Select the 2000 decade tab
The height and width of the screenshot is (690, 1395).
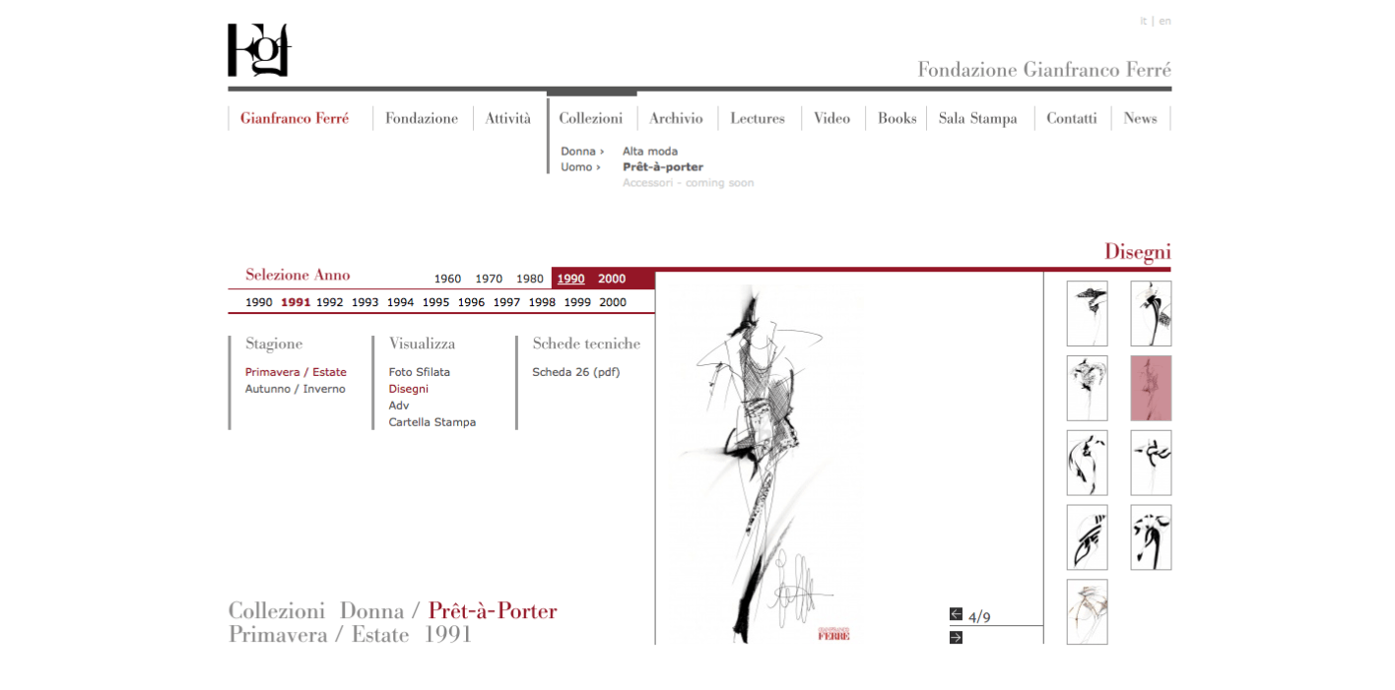pos(612,280)
